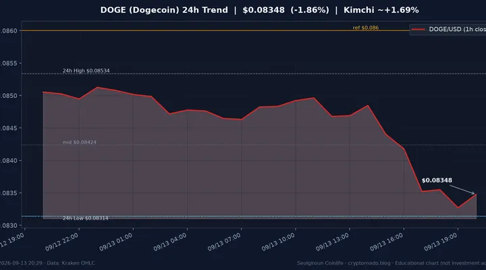
Task: Click the '09/12 22:00' axis label
Action: [61, 242]
